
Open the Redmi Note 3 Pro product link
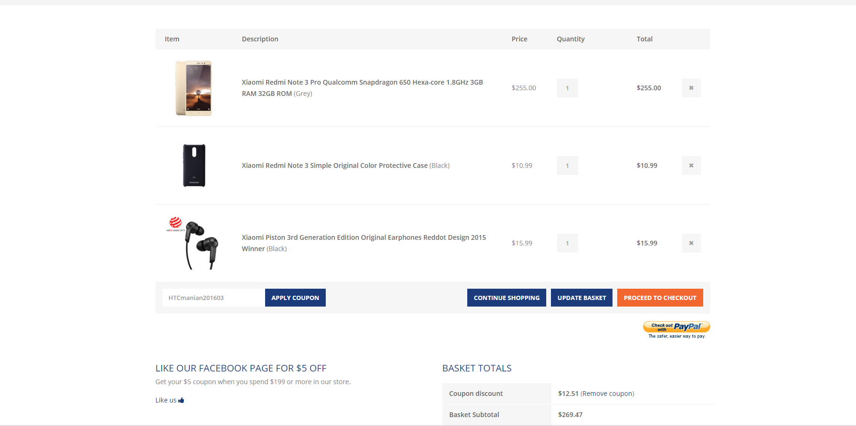tap(362, 88)
